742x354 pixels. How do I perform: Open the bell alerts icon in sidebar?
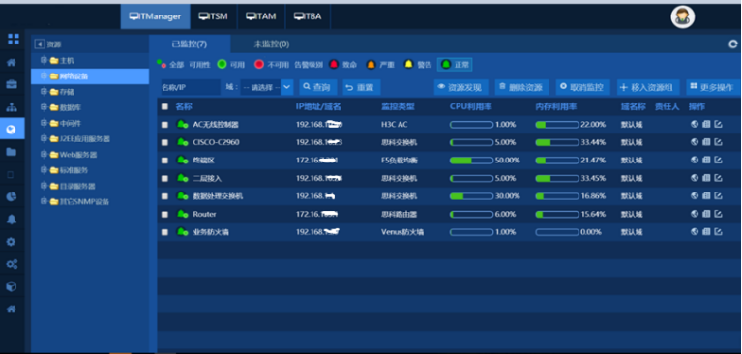tap(12, 220)
